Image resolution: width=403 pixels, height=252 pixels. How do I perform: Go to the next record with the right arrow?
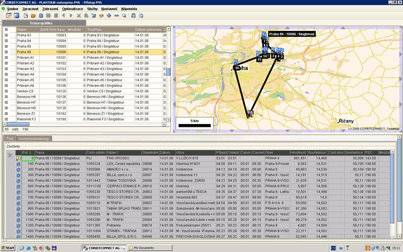[x=71, y=16]
